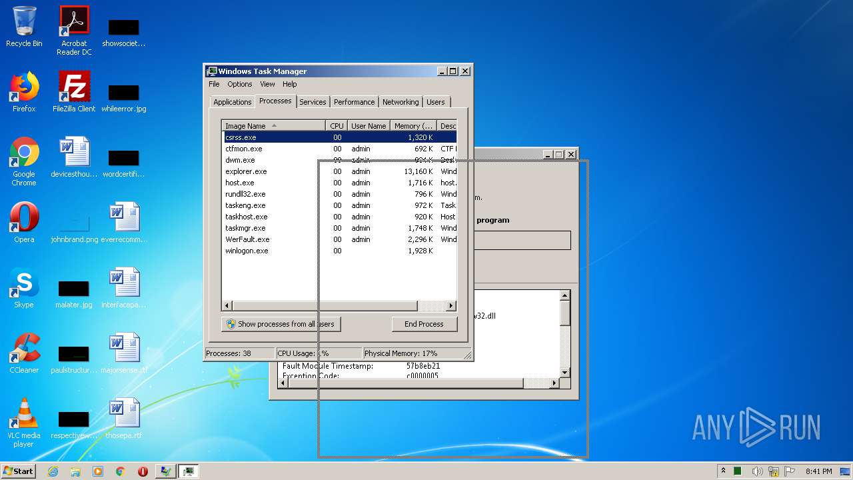The width and height of the screenshot is (853, 480).
Task: Click Chrome icon in taskbar
Action: click(121, 471)
